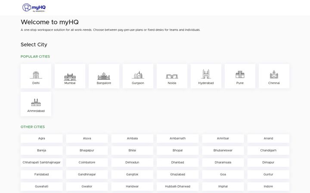
Task: Choose Agra from other cities
Action: click(41, 139)
